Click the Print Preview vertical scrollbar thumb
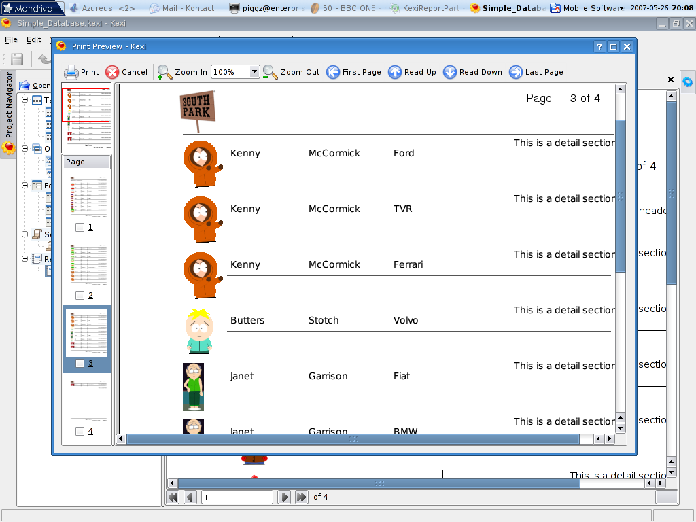This screenshot has height=522, width=696. pyautogui.click(x=621, y=196)
